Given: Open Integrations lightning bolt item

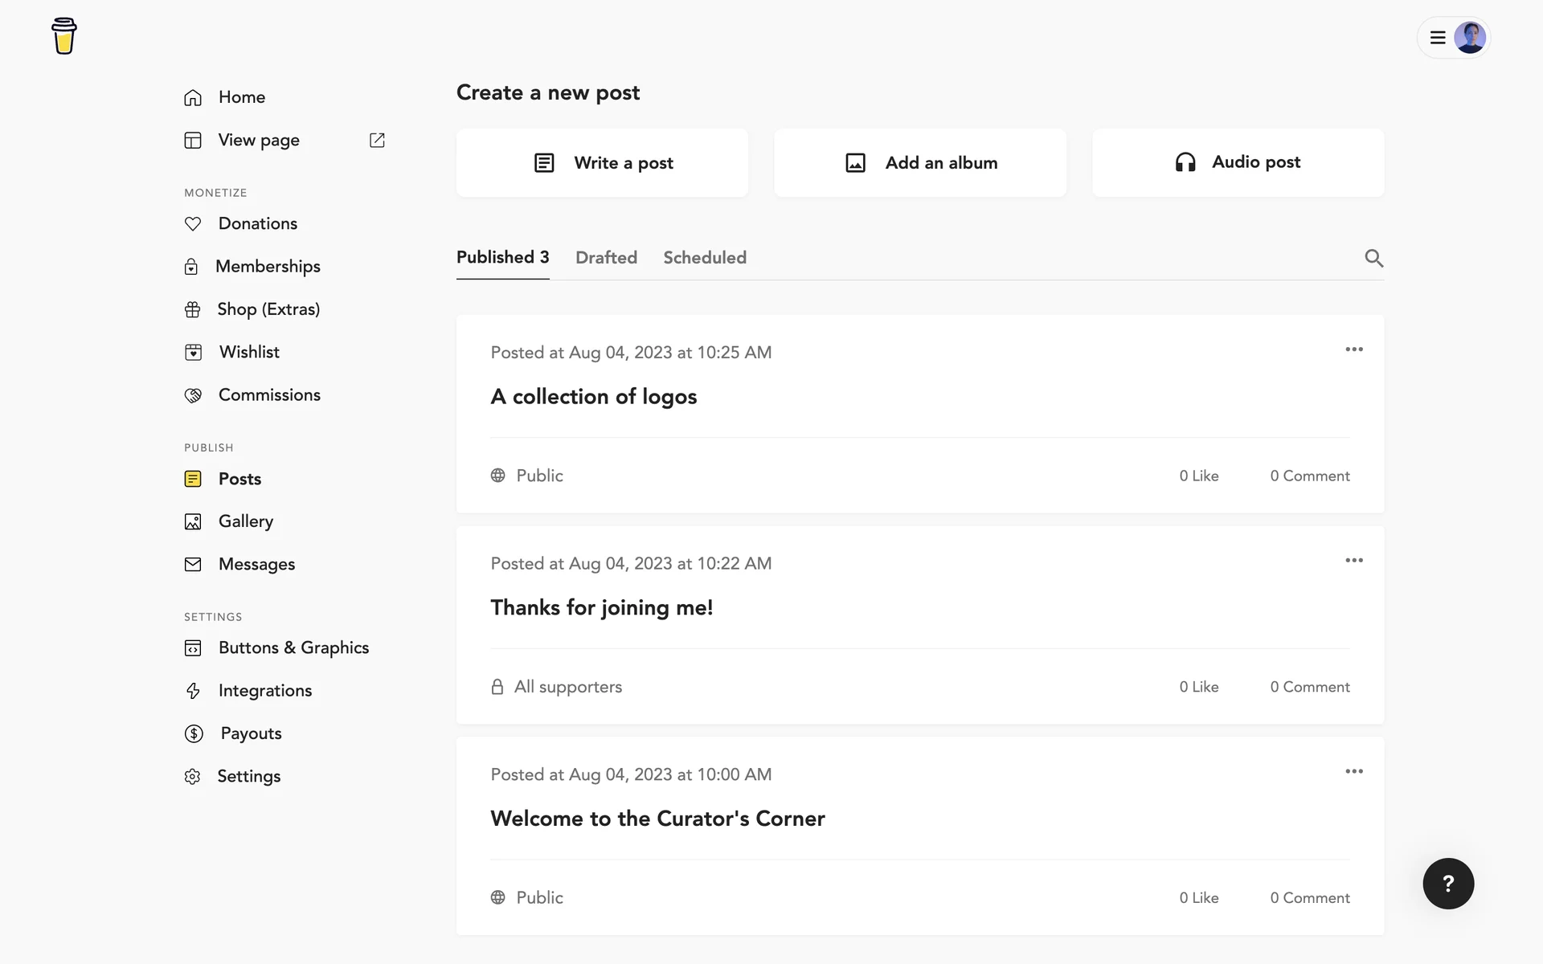Looking at the screenshot, I should 264,691.
